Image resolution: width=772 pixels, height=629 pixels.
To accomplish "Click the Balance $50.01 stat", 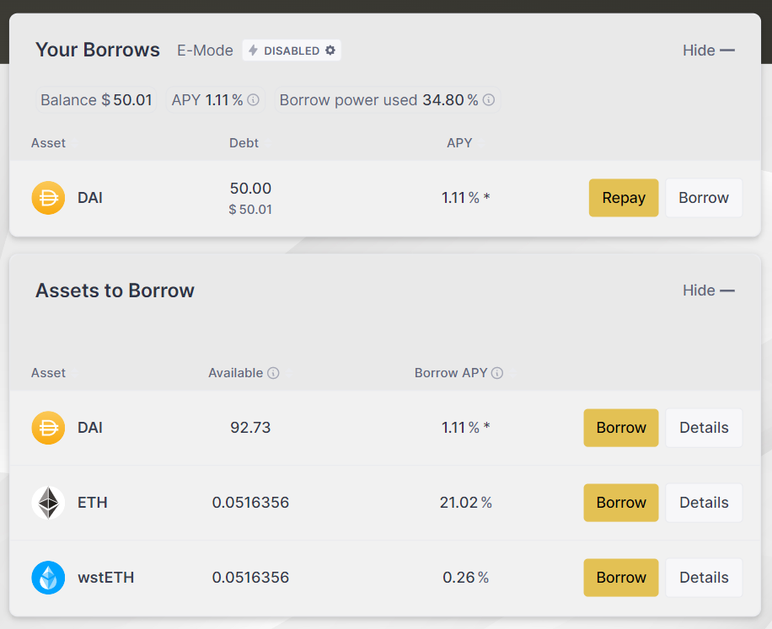I will click(96, 100).
